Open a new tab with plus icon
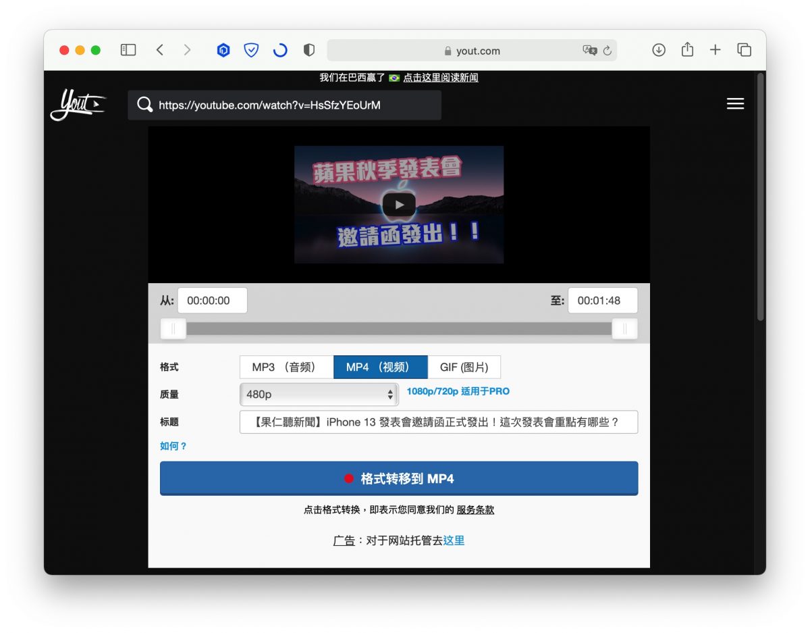 715,50
